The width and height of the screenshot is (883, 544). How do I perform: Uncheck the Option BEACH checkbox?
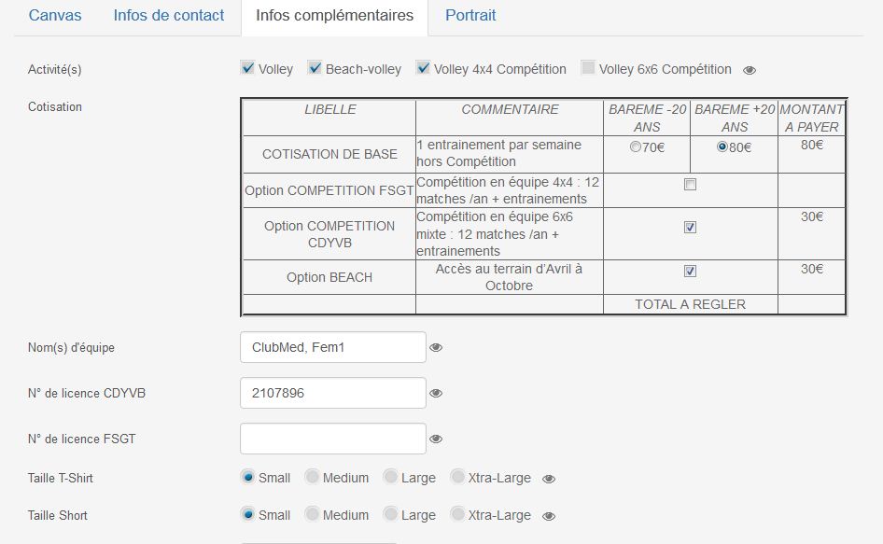[690, 271]
